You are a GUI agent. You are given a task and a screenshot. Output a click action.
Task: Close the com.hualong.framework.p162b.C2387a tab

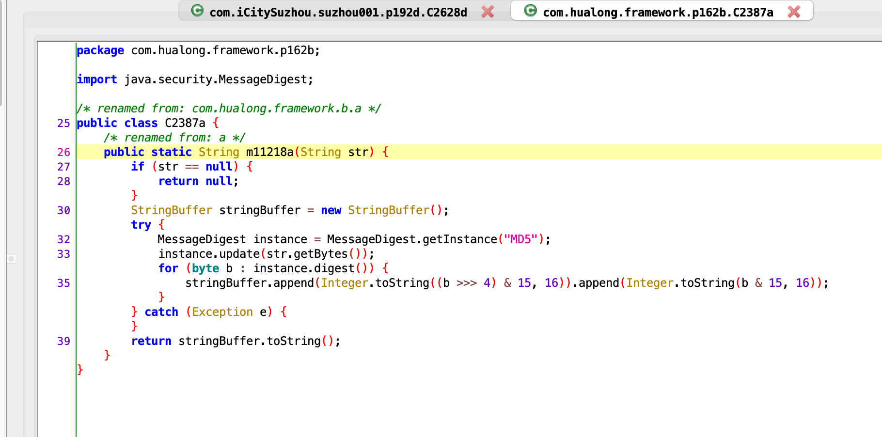point(794,12)
